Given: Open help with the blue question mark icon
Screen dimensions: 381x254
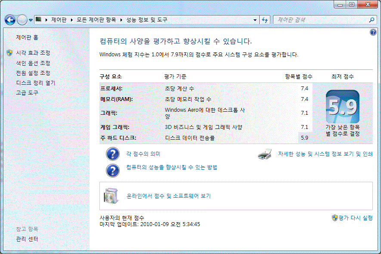Looking at the screenshot, I should tap(373, 33).
